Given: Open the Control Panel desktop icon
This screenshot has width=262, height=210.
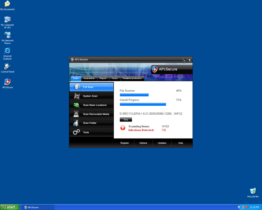Looking at the screenshot, I should point(7,66).
